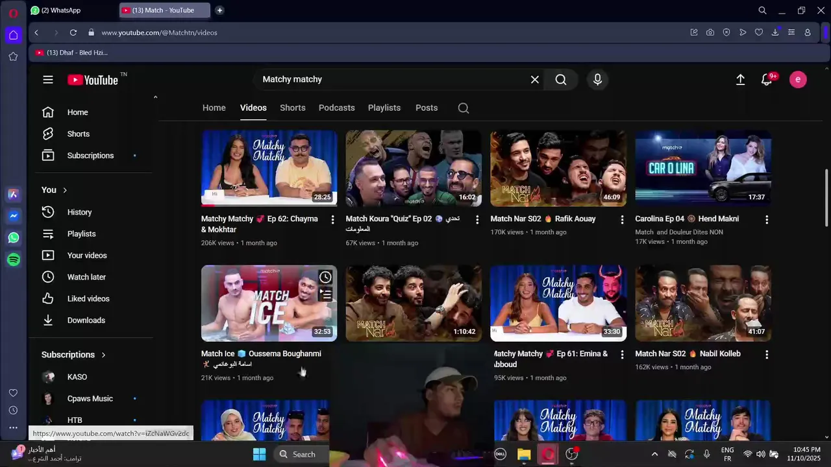Add page to Opera heart bookmarks
Viewport: 831px width, 467px height.
pos(758,32)
